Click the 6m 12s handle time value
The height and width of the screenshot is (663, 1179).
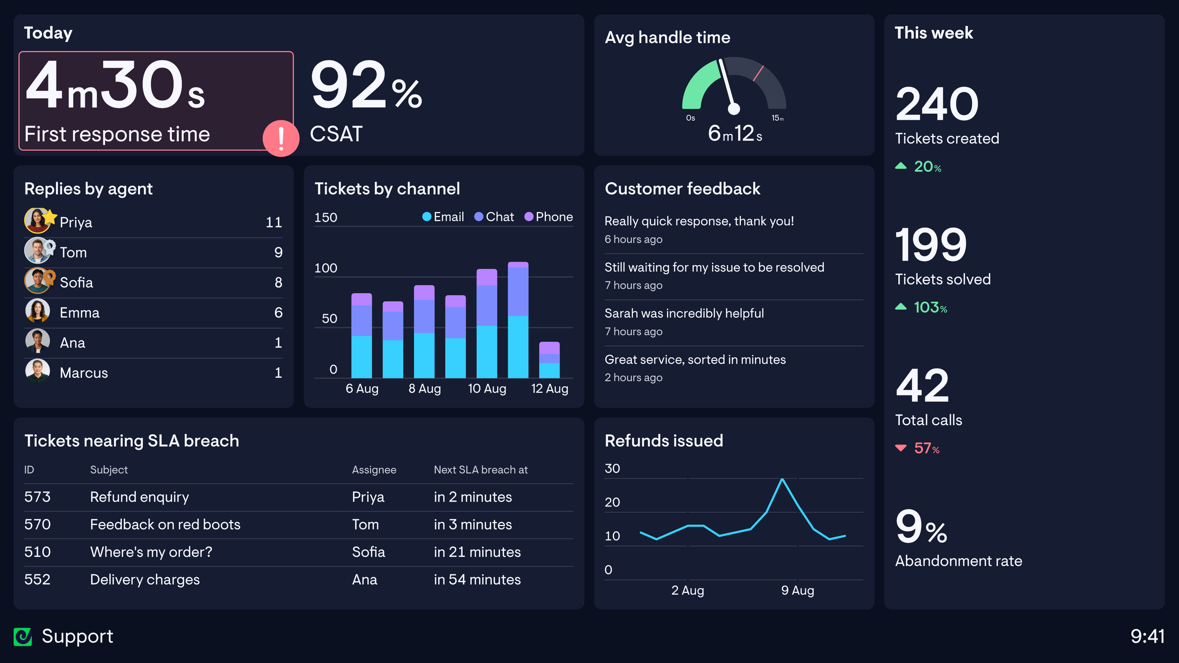point(735,133)
